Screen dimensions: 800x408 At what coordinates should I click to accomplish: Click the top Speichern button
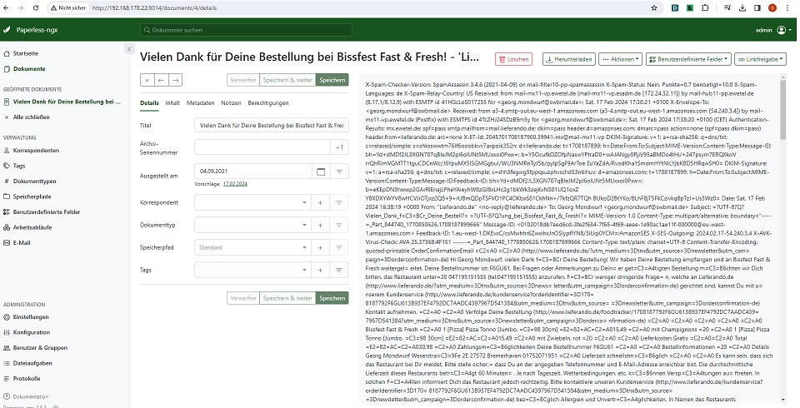(332, 80)
